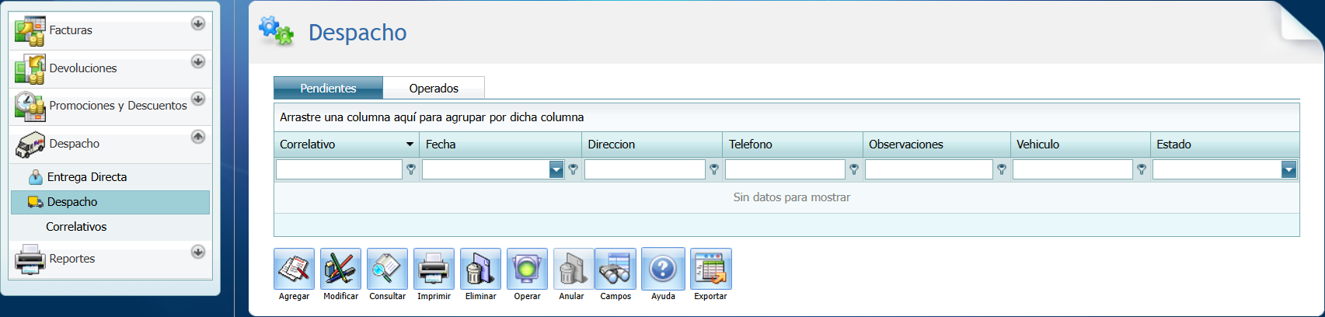Viewport: 1325px width, 317px height.
Task: Click the Correlativo filter text field
Action: click(339, 169)
